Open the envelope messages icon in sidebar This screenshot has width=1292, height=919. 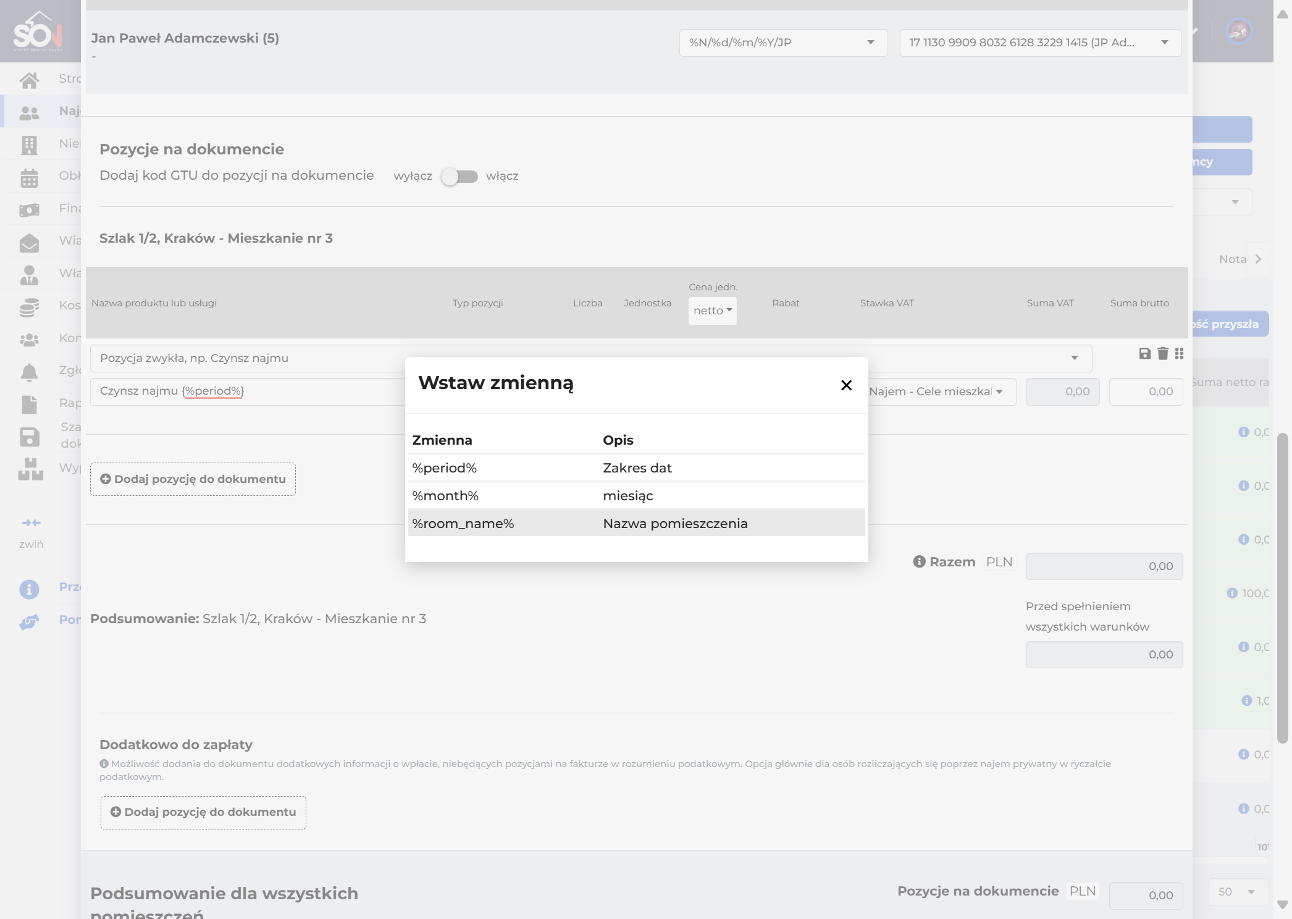29,243
